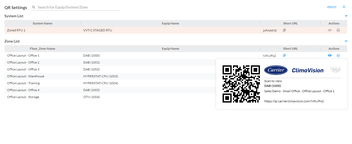This screenshot has width=352, height=144.
Task: Click DAB (1000) in the zone list table
Action: (92, 56)
